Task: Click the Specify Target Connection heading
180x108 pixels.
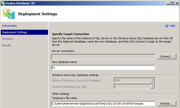Action: tap(70, 34)
